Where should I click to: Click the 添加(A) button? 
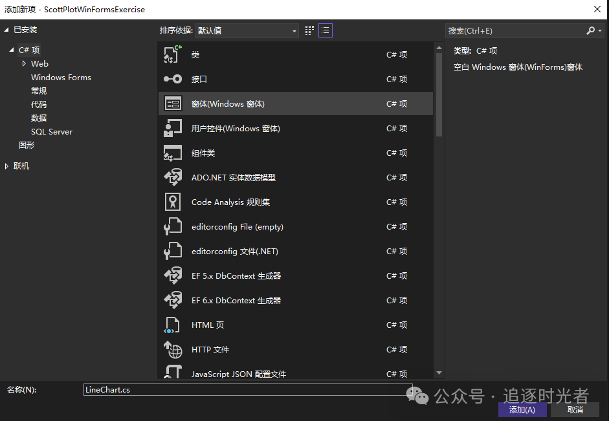522,410
